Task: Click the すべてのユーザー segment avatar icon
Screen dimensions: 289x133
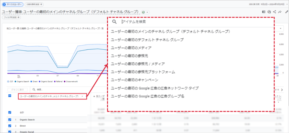Action: click(x=4, y=4)
